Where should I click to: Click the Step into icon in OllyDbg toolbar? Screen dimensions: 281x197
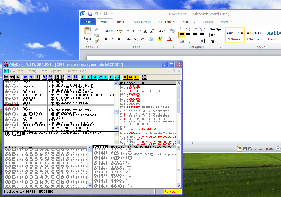coord(45,77)
